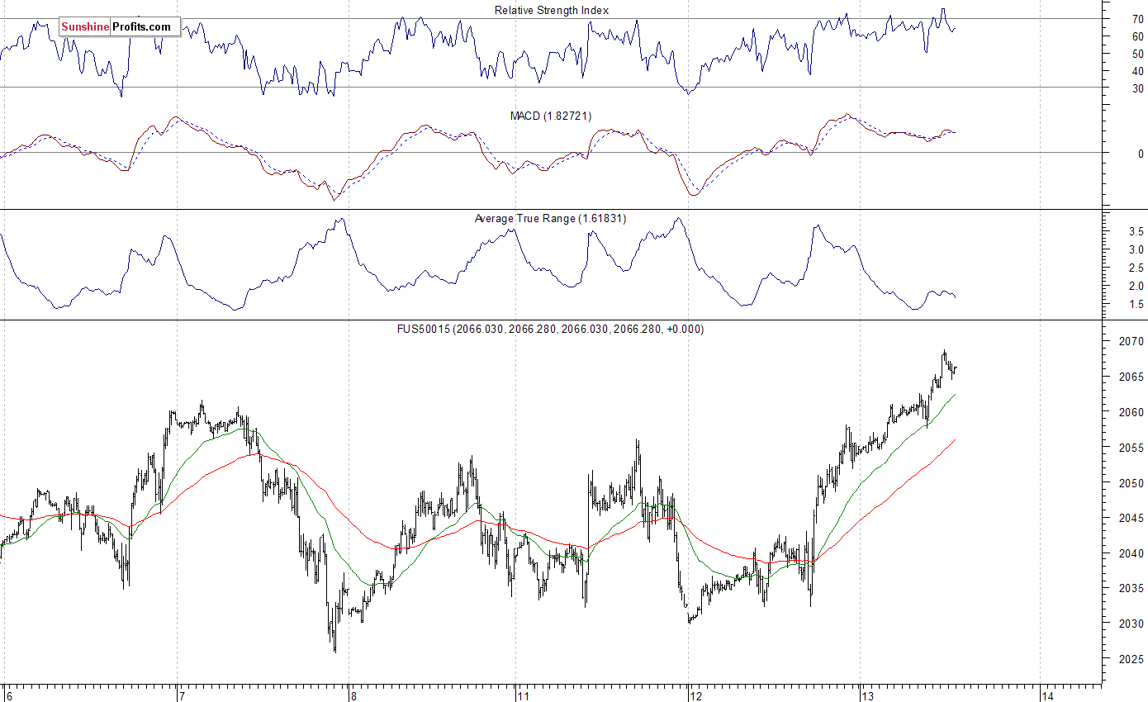1148x702 pixels.
Task: Click the price axis label 2065
Action: coord(1132,377)
